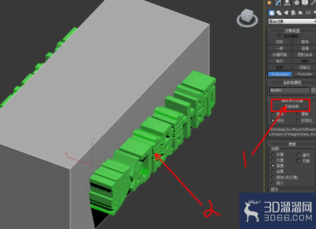The height and width of the screenshot is (229, 316).
Task: Select the 交集 intersection operation
Action: (273, 160)
